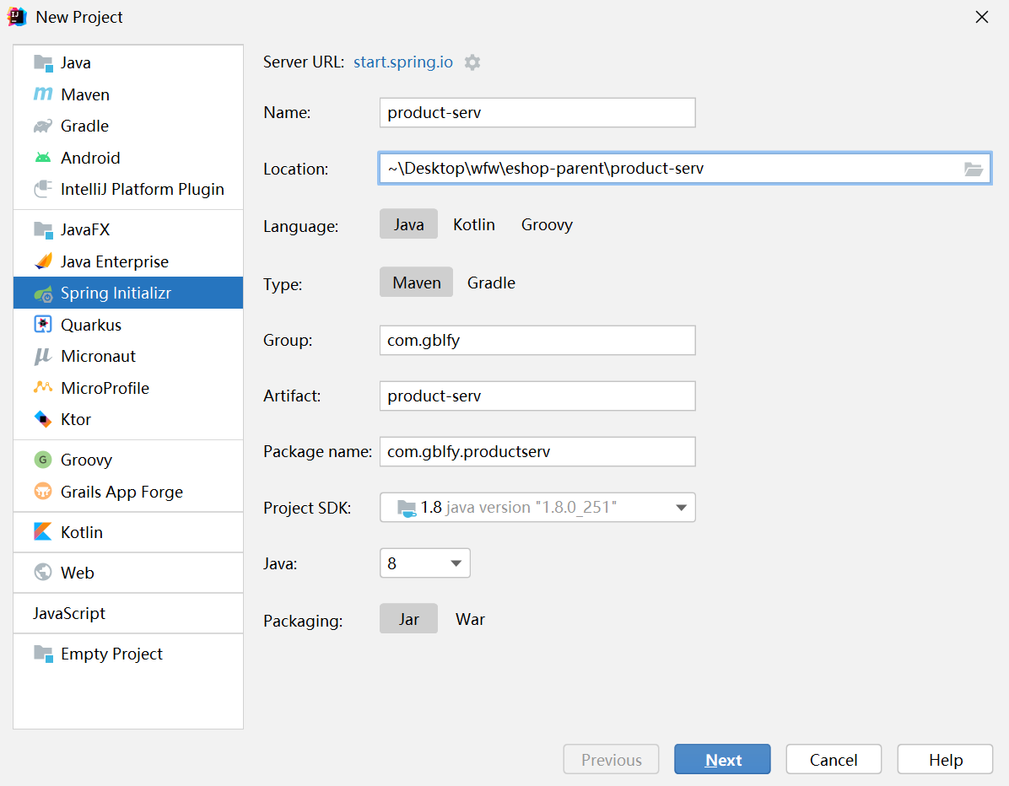Open the Project SDK dropdown

[x=537, y=508]
